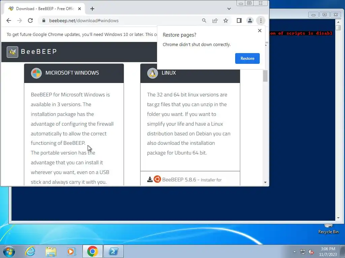Switch to PowerShell via taskbar icon
This screenshot has height=258, width=345.
point(114,251)
